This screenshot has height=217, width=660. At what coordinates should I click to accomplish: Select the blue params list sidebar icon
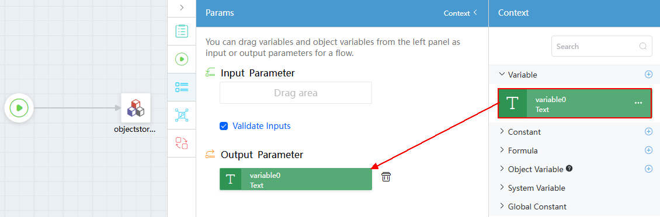[x=182, y=87]
